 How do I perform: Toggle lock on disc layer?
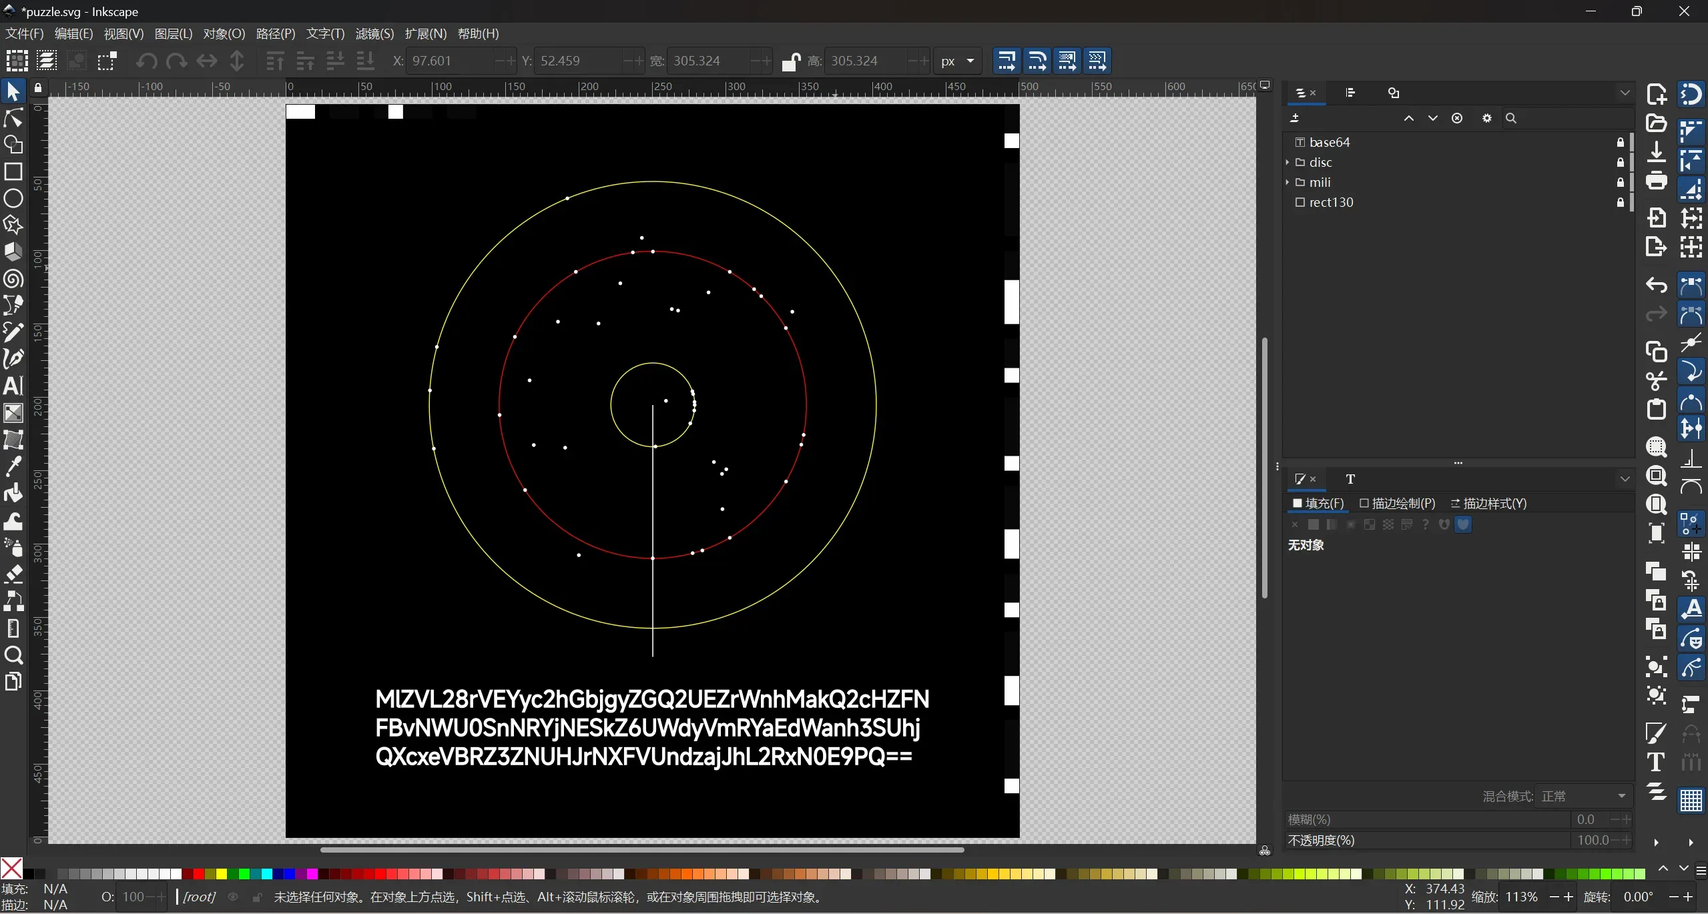pos(1621,162)
